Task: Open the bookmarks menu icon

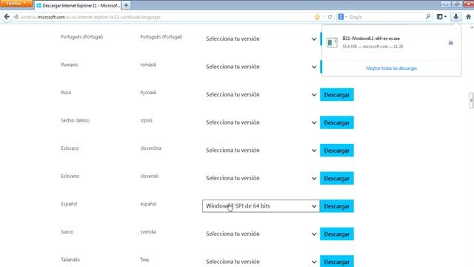Action: click(441, 17)
